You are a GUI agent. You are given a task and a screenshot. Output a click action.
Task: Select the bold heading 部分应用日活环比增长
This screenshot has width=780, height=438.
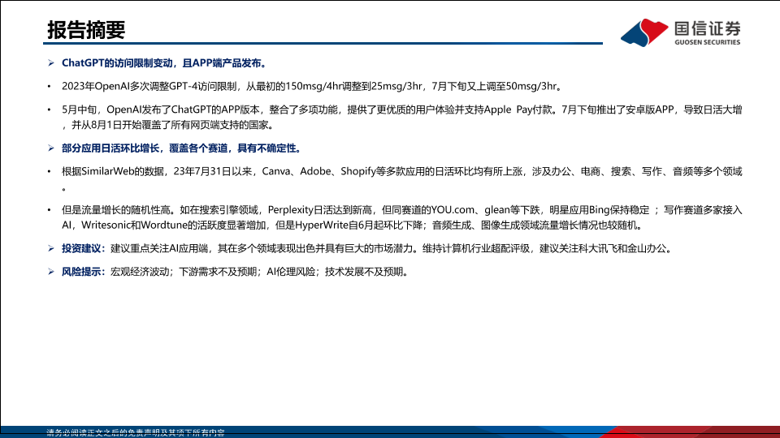(180, 149)
